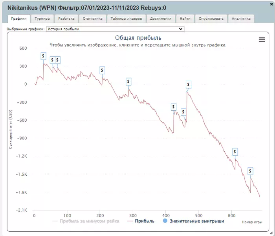Toggle the Прибыль за минусом рейка legend series

click(86, 221)
